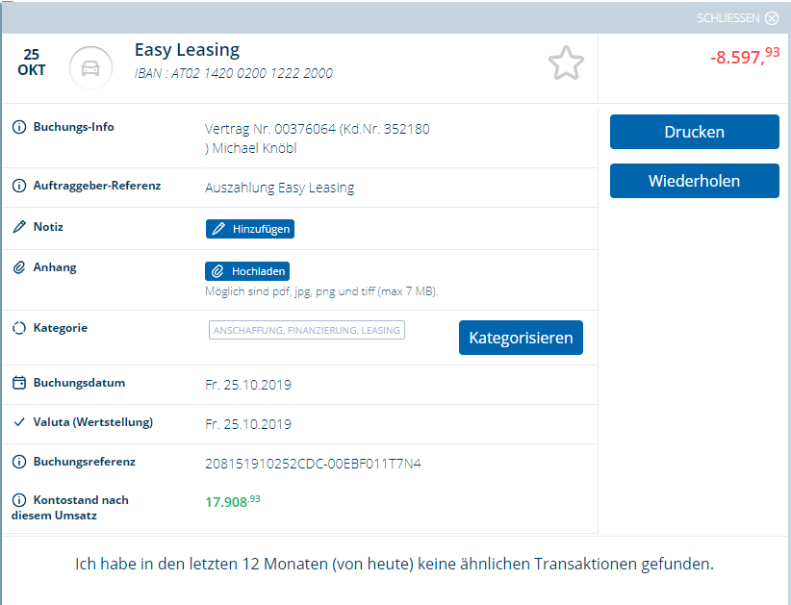The image size is (791, 605).
Task: Click the amount -8.597,93
Action: (x=745, y=56)
